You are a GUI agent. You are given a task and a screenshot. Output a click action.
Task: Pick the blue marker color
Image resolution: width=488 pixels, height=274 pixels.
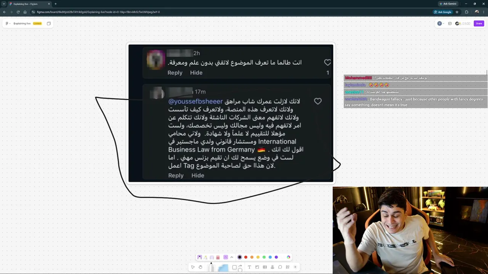pyautogui.click(x=270, y=257)
